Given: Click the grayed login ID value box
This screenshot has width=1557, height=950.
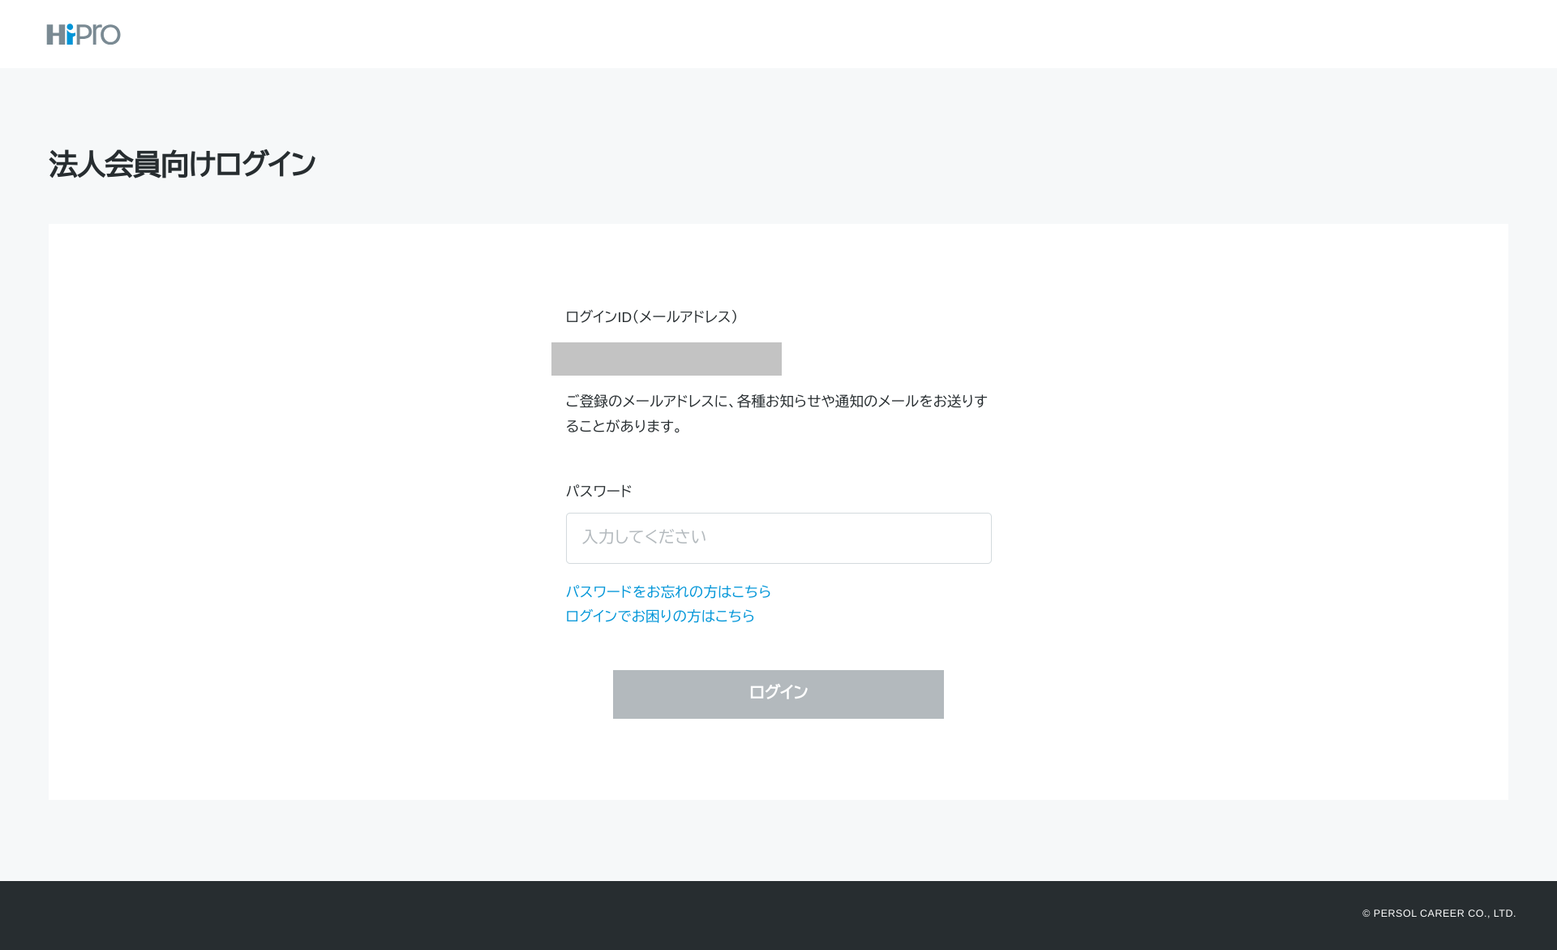Looking at the screenshot, I should 666,359.
